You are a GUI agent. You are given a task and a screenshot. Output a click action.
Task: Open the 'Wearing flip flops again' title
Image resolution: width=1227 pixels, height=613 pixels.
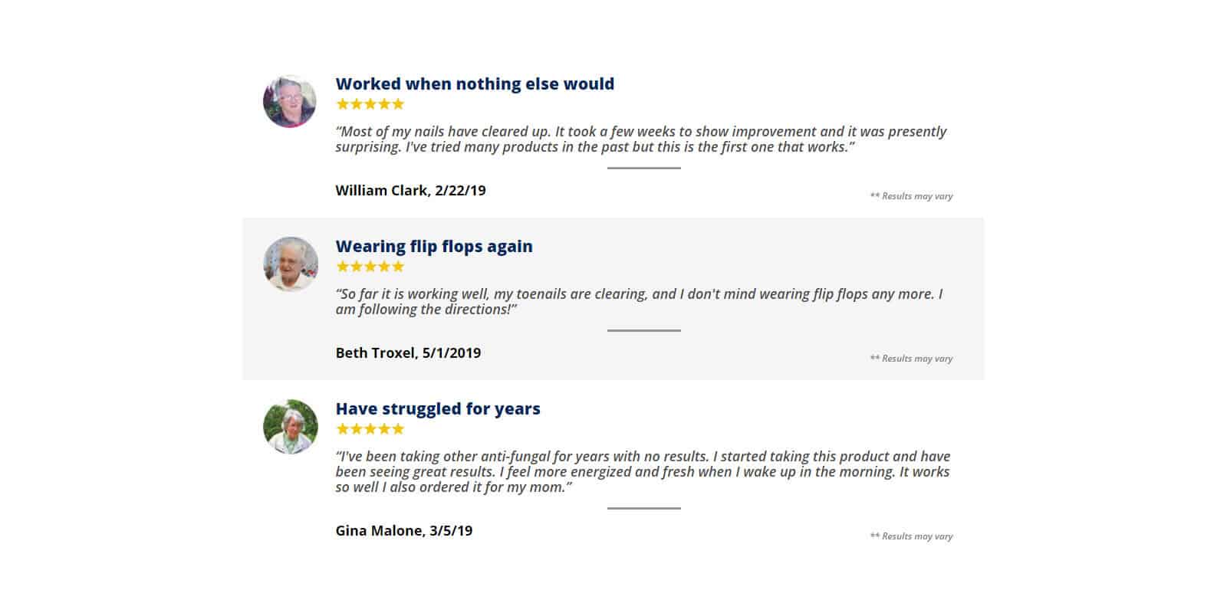point(434,247)
